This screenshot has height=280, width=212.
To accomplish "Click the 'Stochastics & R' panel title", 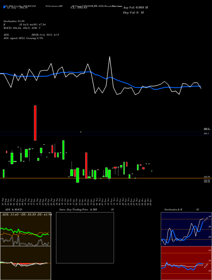I will pos(173,210).
